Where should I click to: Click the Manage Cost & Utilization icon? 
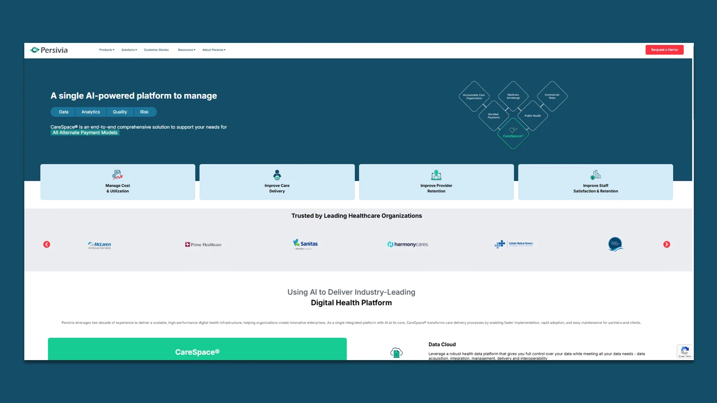tap(117, 175)
